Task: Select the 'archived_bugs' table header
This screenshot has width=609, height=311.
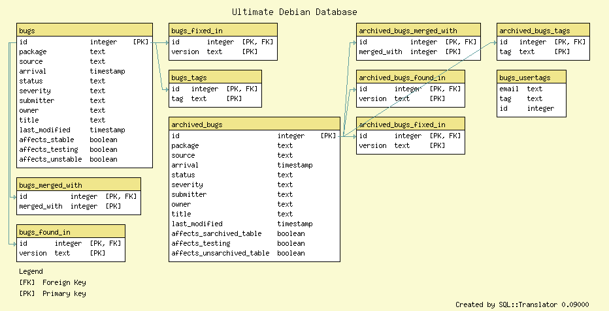Action: pyautogui.click(x=254, y=123)
